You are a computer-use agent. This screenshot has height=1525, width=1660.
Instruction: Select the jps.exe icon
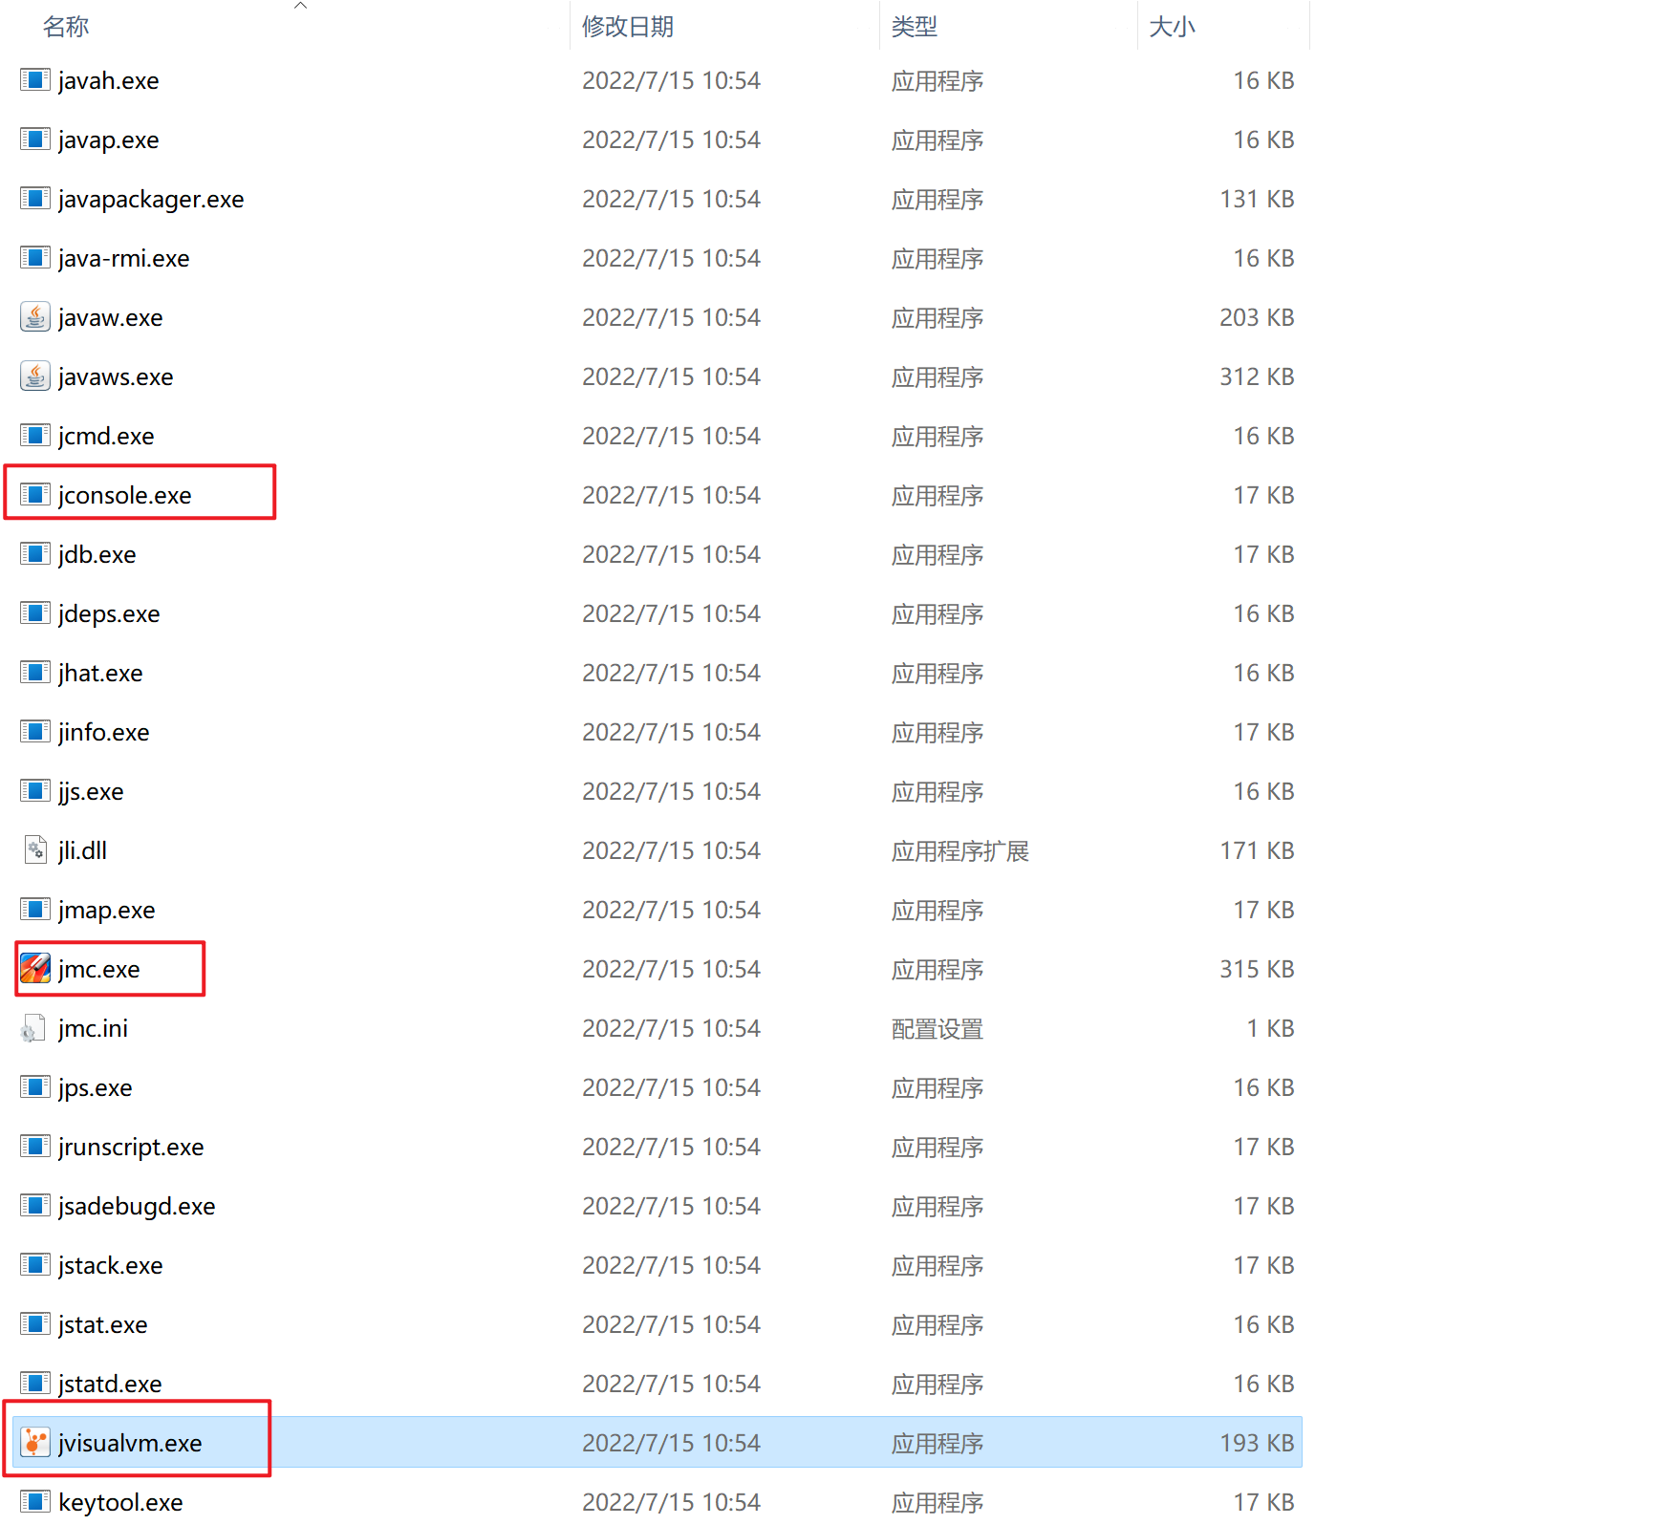click(x=35, y=1087)
